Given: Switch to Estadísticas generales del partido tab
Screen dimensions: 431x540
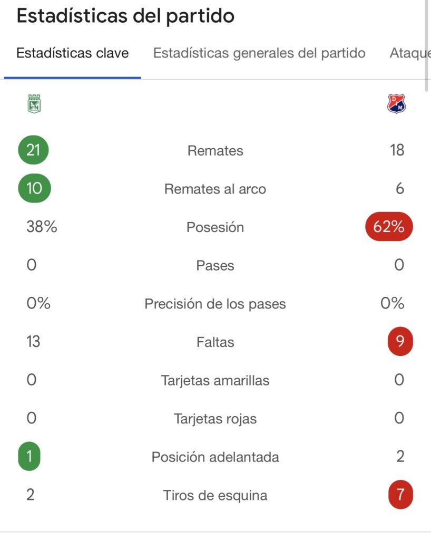Looking at the screenshot, I should coord(259,53).
